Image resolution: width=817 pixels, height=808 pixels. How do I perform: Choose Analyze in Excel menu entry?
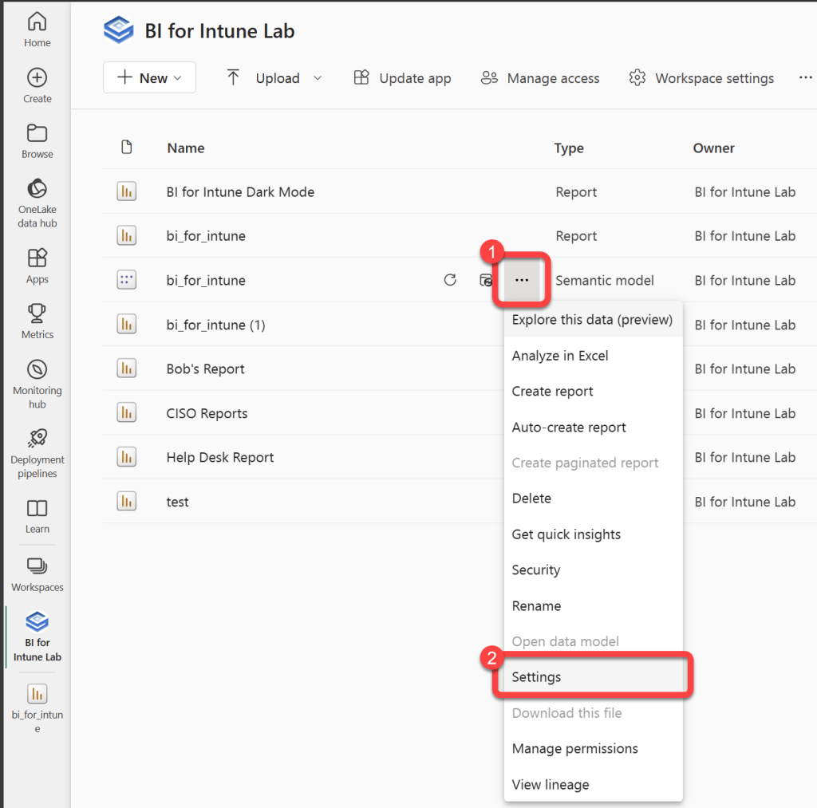(x=560, y=356)
